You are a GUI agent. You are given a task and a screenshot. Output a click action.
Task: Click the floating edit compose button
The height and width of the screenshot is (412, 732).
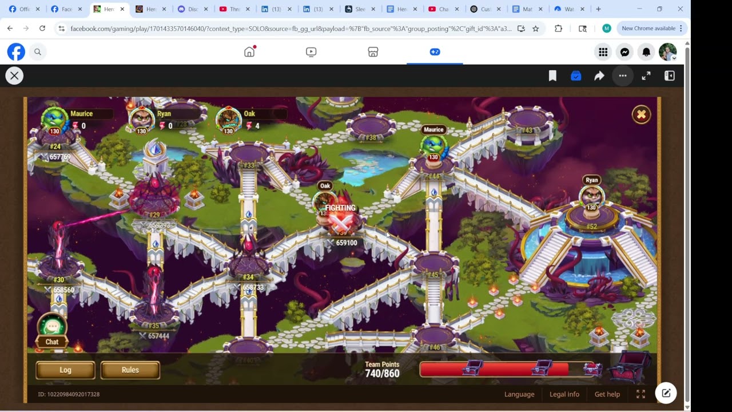click(x=666, y=393)
